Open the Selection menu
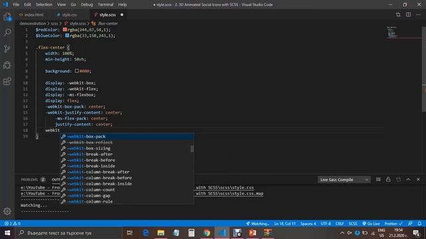This screenshot has height=239, width=426. click(44, 5)
